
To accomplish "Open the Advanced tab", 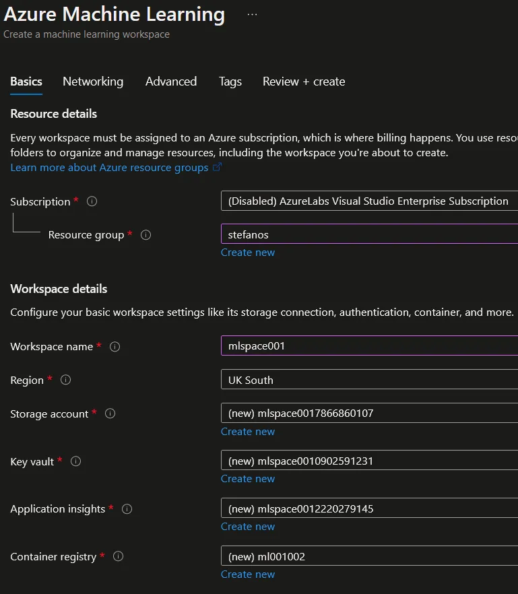I will (171, 81).
